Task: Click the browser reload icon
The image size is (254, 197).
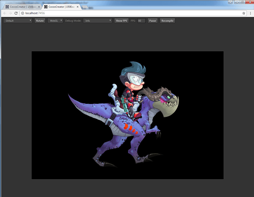Action: coord(16,13)
